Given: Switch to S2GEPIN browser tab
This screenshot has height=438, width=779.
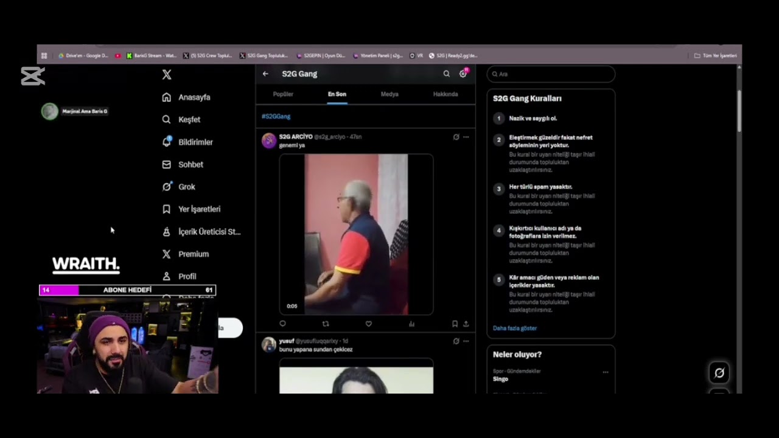Looking at the screenshot, I should pos(321,55).
